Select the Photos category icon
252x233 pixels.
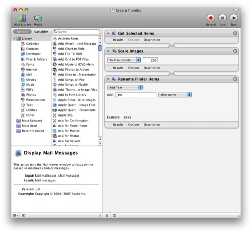click(x=23, y=95)
